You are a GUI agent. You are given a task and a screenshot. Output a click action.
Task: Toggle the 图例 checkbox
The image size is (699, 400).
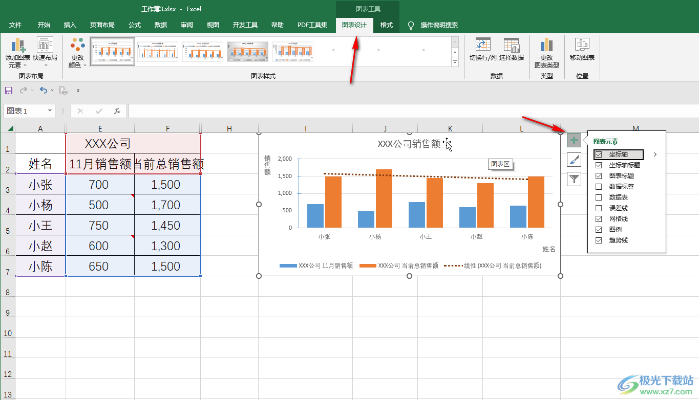tap(599, 230)
